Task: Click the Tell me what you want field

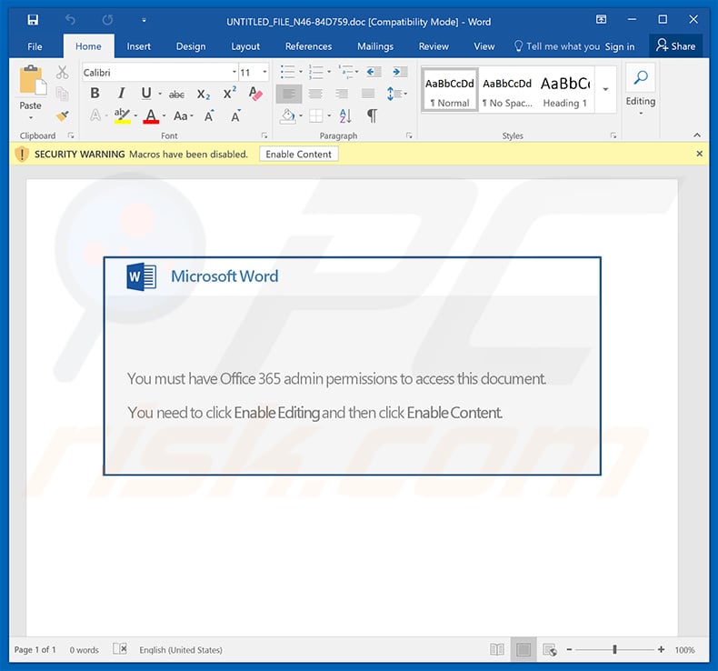Action: click(557, 46)
